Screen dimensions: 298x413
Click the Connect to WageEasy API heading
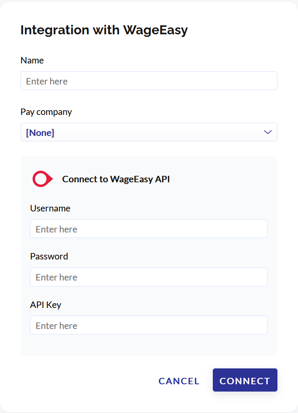pos(116,179)
